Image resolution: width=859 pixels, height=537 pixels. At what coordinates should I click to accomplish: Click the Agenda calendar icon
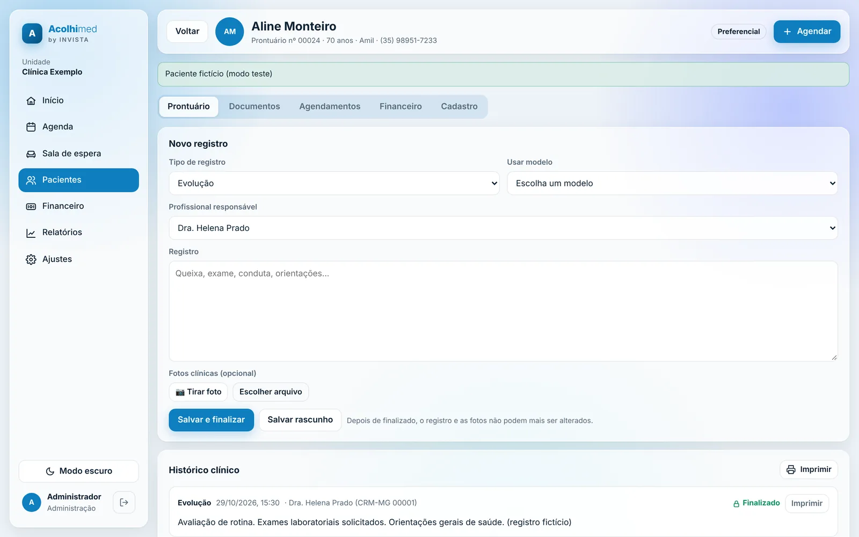point(31,127)
